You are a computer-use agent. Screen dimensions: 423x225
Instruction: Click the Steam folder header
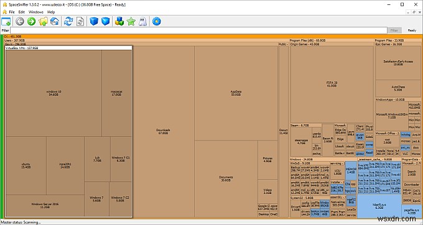point(305,126)
